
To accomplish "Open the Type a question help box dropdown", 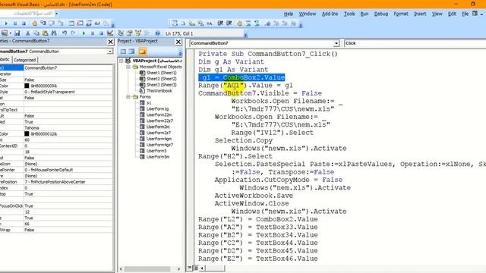I will tap(56, 14).
